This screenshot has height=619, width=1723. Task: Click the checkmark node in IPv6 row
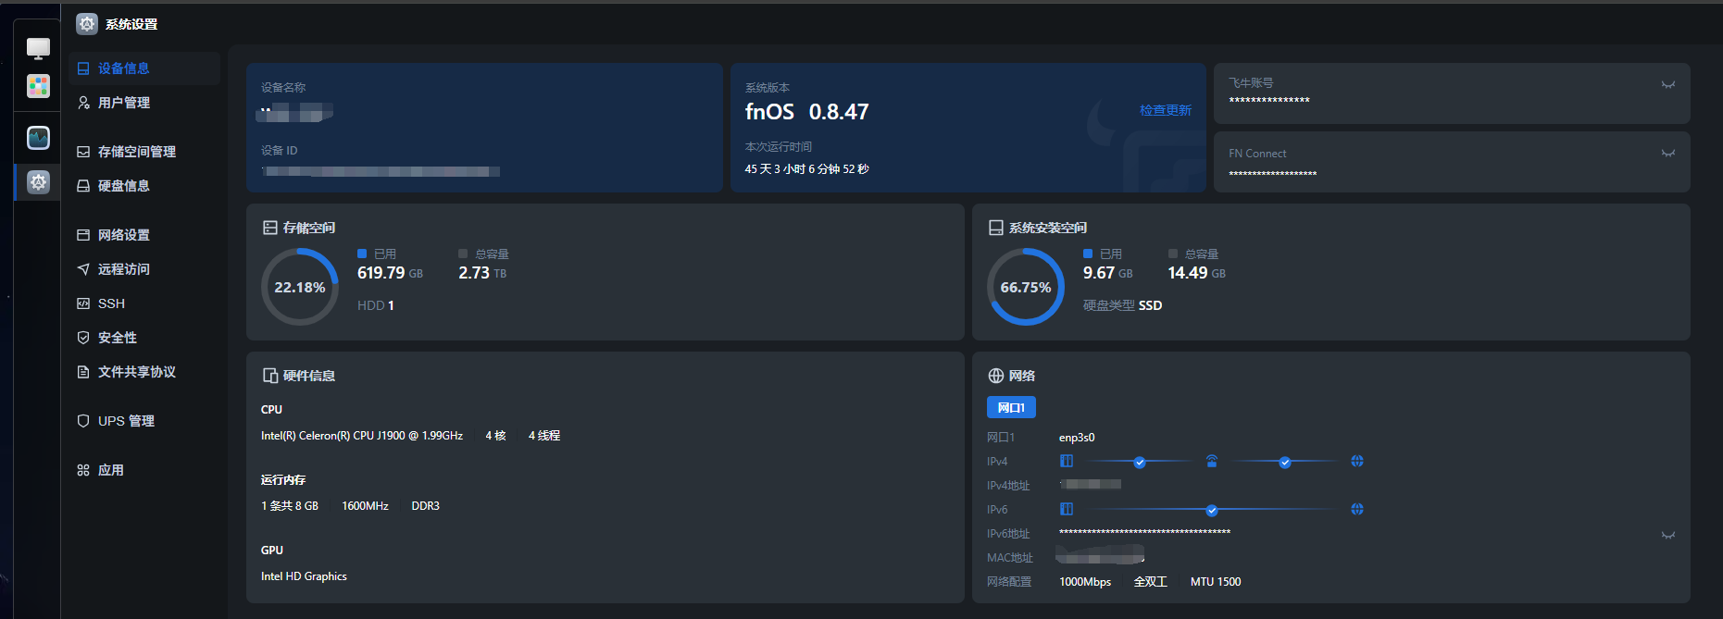(x=1212, y=510)
